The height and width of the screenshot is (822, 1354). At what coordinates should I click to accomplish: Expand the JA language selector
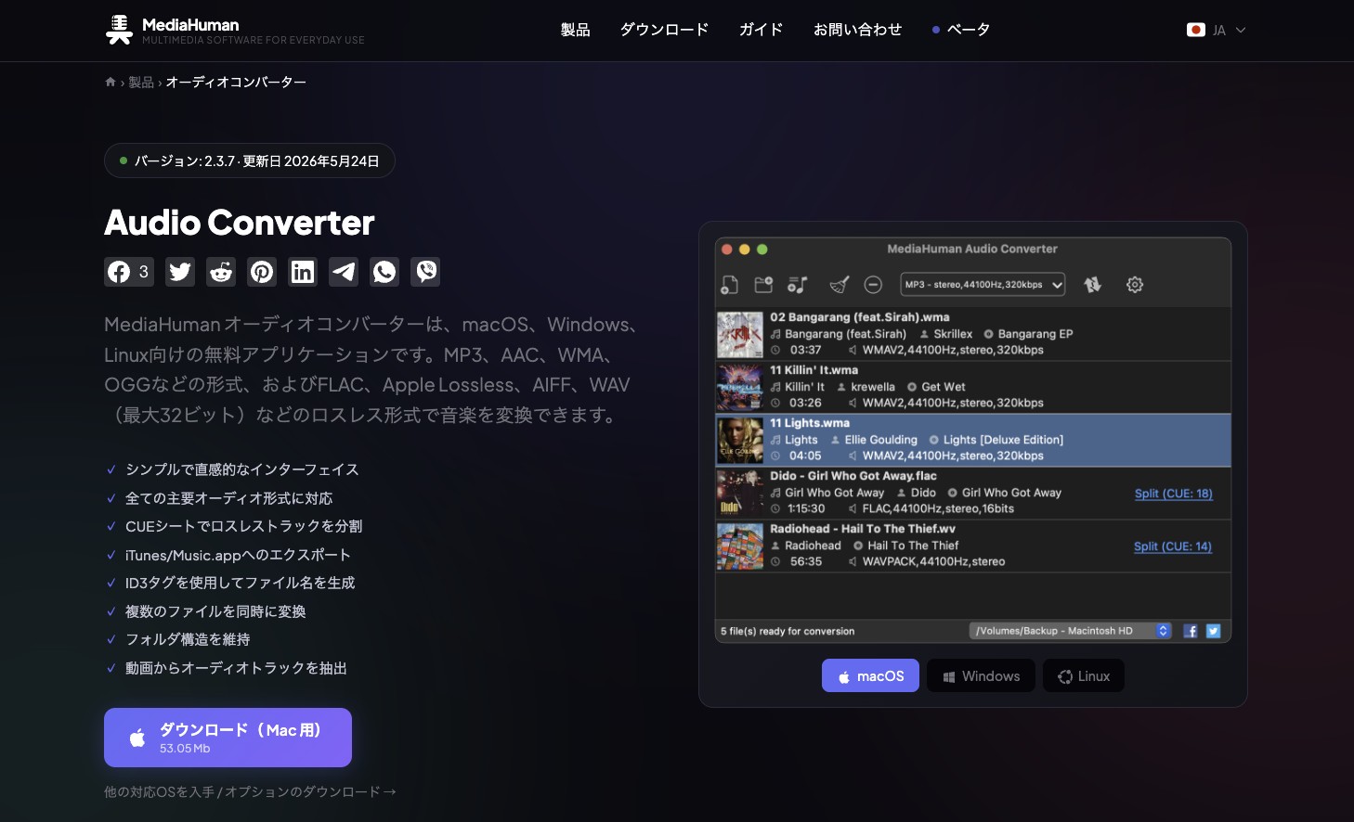[1217, 30]
